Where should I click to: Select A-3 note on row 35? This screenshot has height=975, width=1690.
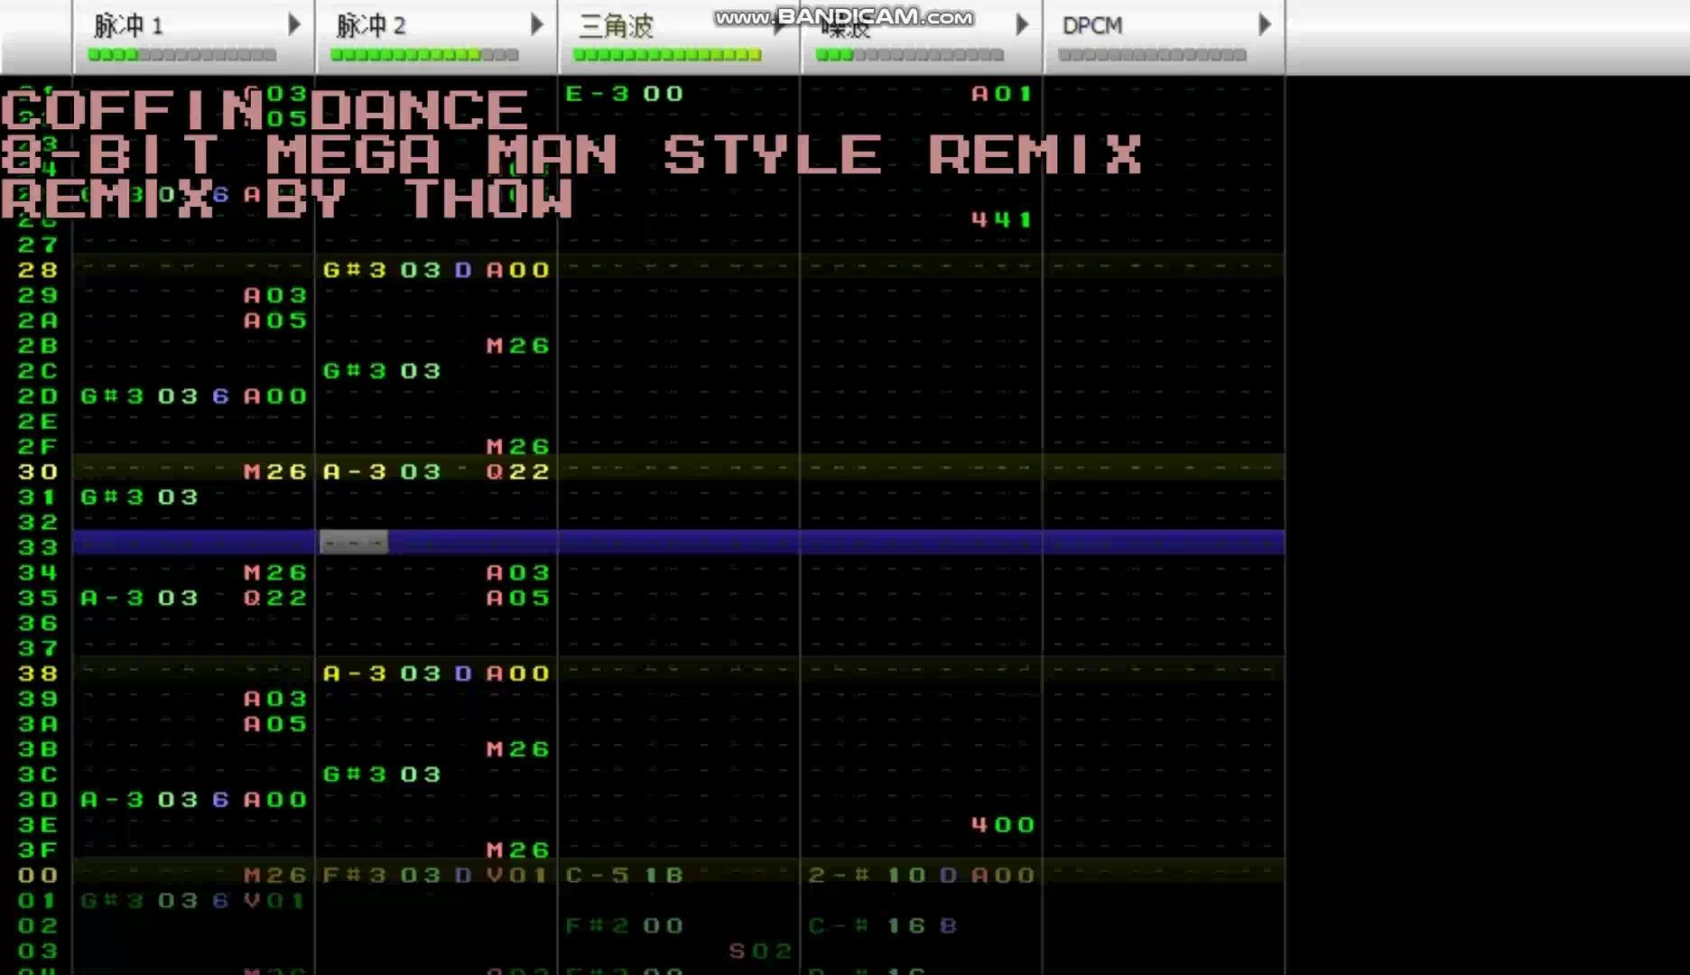113,599
